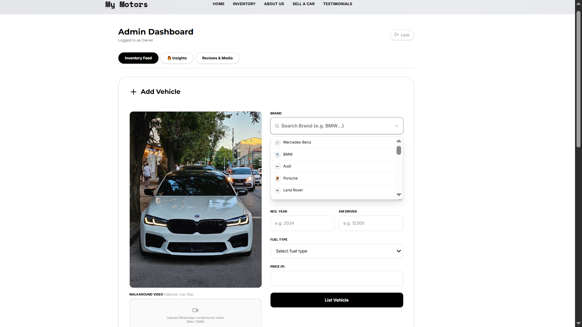Image resolution: width=582 pixels, height=327 pixels.
Task: Navigate to SELL A CAR
Action: click(x=303, y=4)
